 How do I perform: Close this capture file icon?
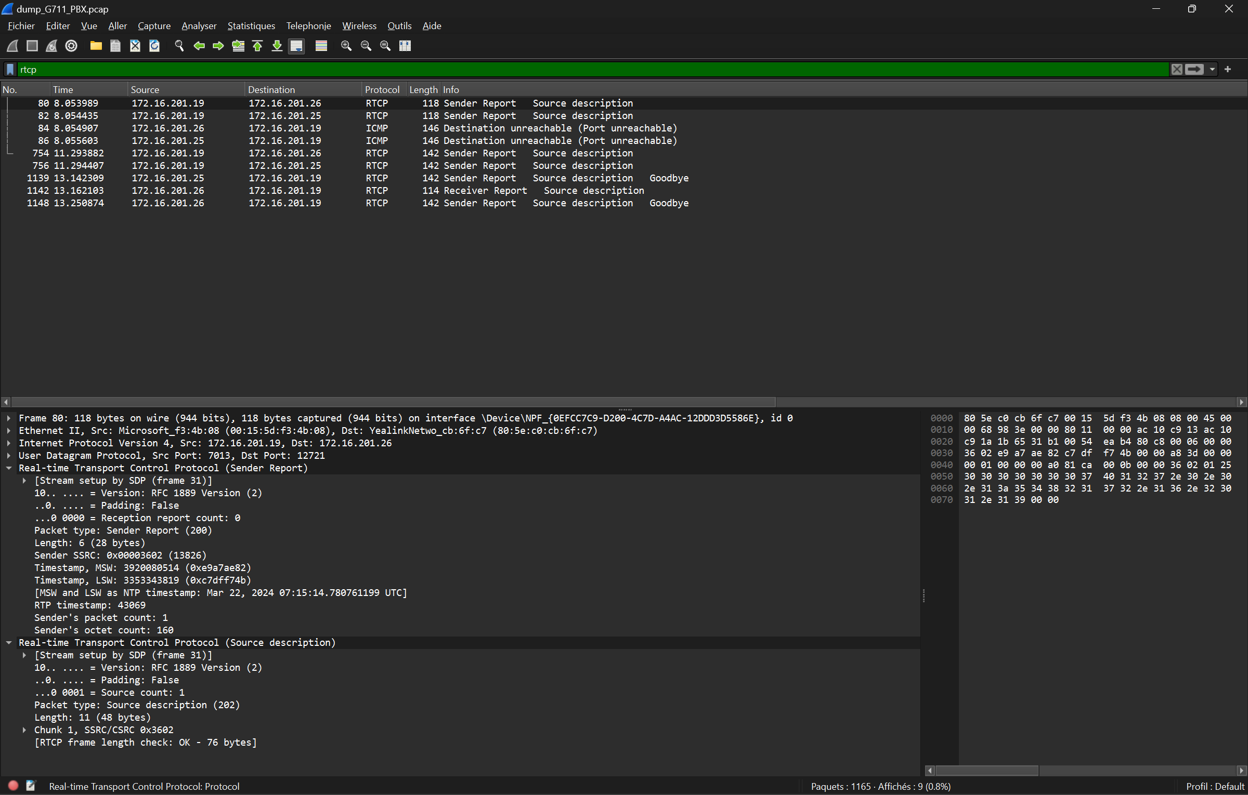click(135, 46)
